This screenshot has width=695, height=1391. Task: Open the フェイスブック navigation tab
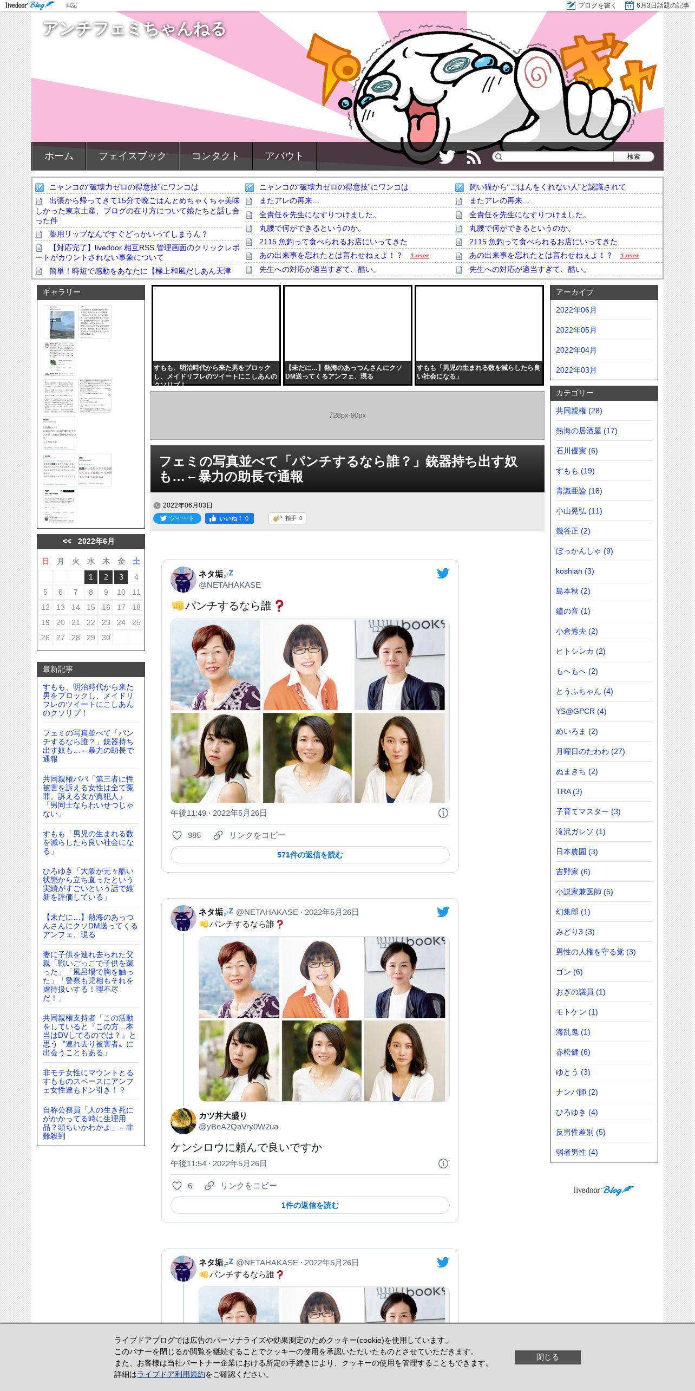tap(133, 156)
